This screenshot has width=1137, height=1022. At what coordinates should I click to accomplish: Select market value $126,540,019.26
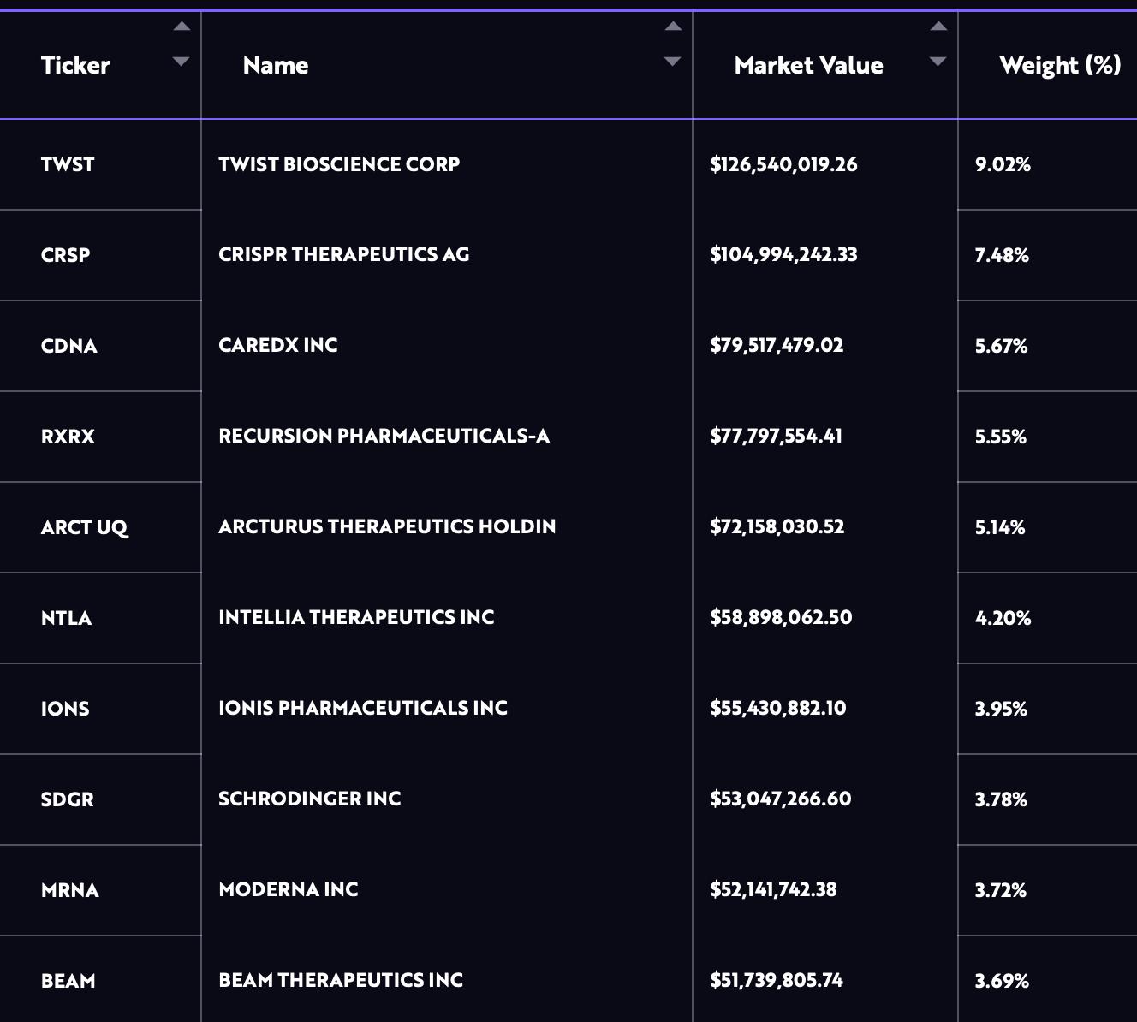pos(783,164)
